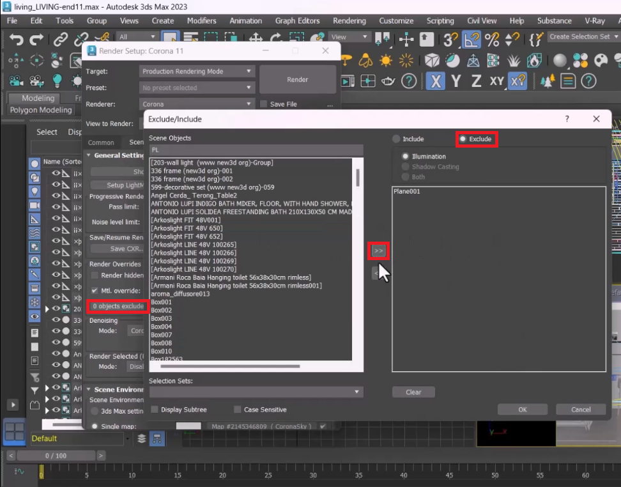Open the Selection Sets dropdown
The height and width of the screenshot is (487, 621).
(256, 392)
